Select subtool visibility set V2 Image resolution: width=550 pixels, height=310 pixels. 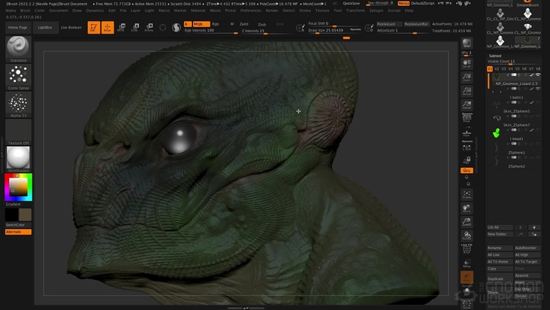[x=497, y=68]
